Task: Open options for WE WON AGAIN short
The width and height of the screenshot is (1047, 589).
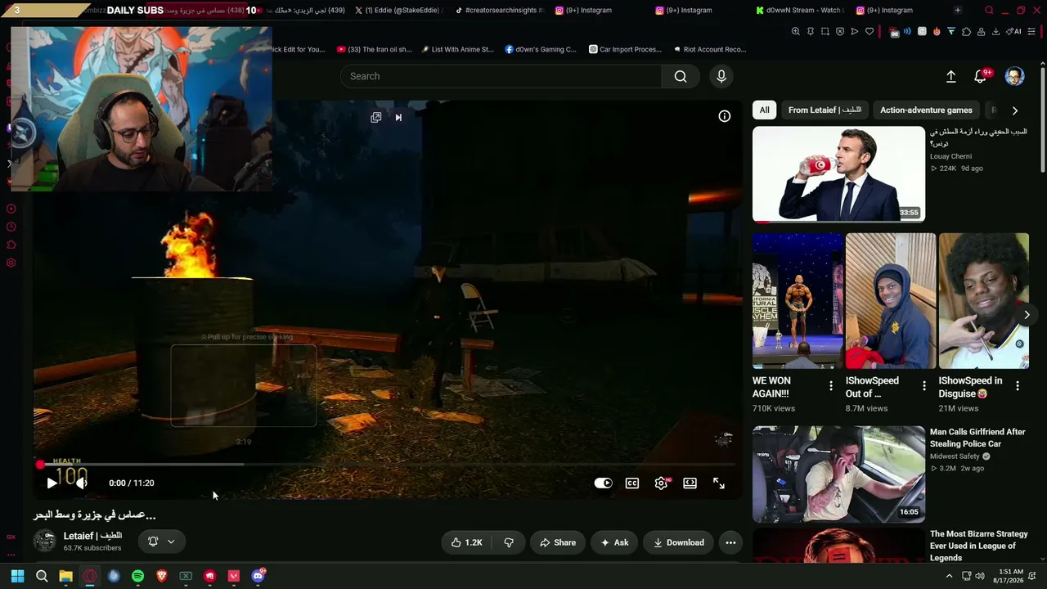Action: click(831, 386)
